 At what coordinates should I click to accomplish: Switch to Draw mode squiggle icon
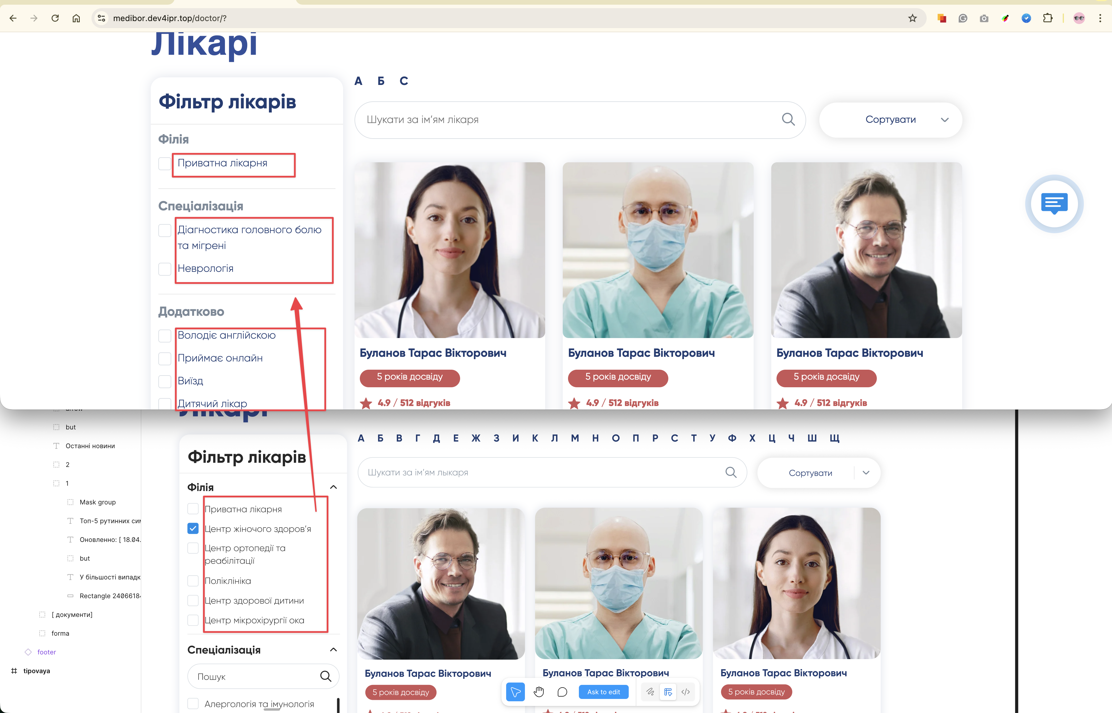click(650, 692)
